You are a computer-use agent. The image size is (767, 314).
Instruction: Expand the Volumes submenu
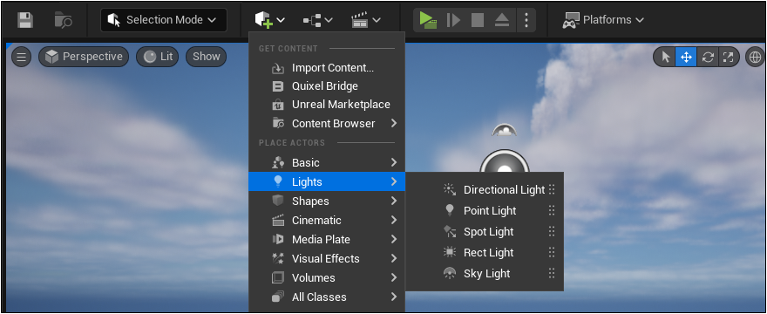pos(327,277)
